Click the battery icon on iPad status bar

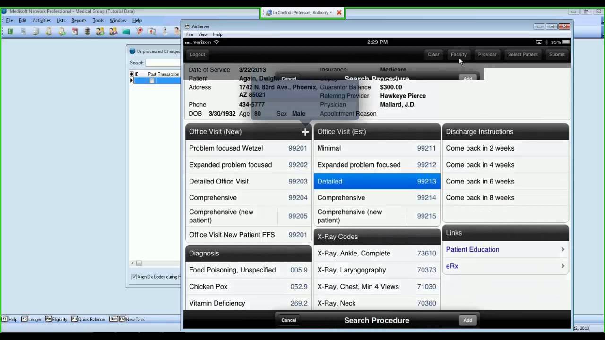click(x=566, y=42)
